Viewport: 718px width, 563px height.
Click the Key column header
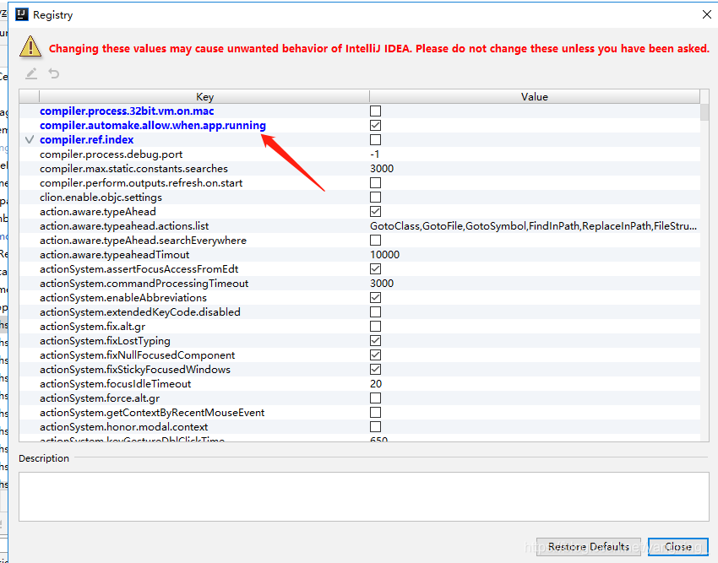click(204, 96)
